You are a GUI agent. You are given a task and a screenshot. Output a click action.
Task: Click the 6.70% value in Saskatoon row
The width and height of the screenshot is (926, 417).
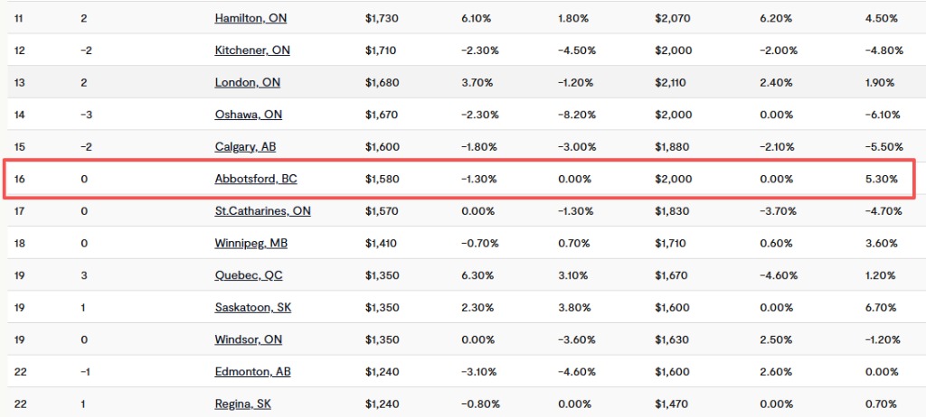pos(881,308)
